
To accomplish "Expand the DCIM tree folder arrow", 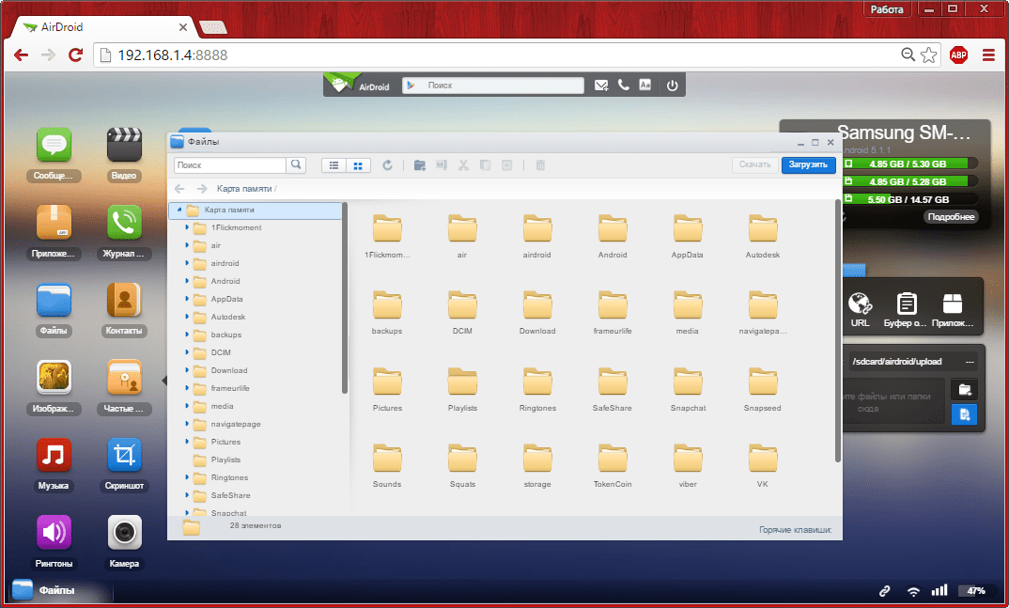I will [187, 352].
